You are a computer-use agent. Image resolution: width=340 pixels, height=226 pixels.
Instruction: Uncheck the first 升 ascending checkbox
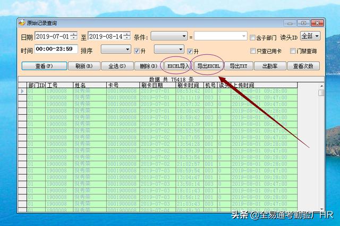coord(137,51)
